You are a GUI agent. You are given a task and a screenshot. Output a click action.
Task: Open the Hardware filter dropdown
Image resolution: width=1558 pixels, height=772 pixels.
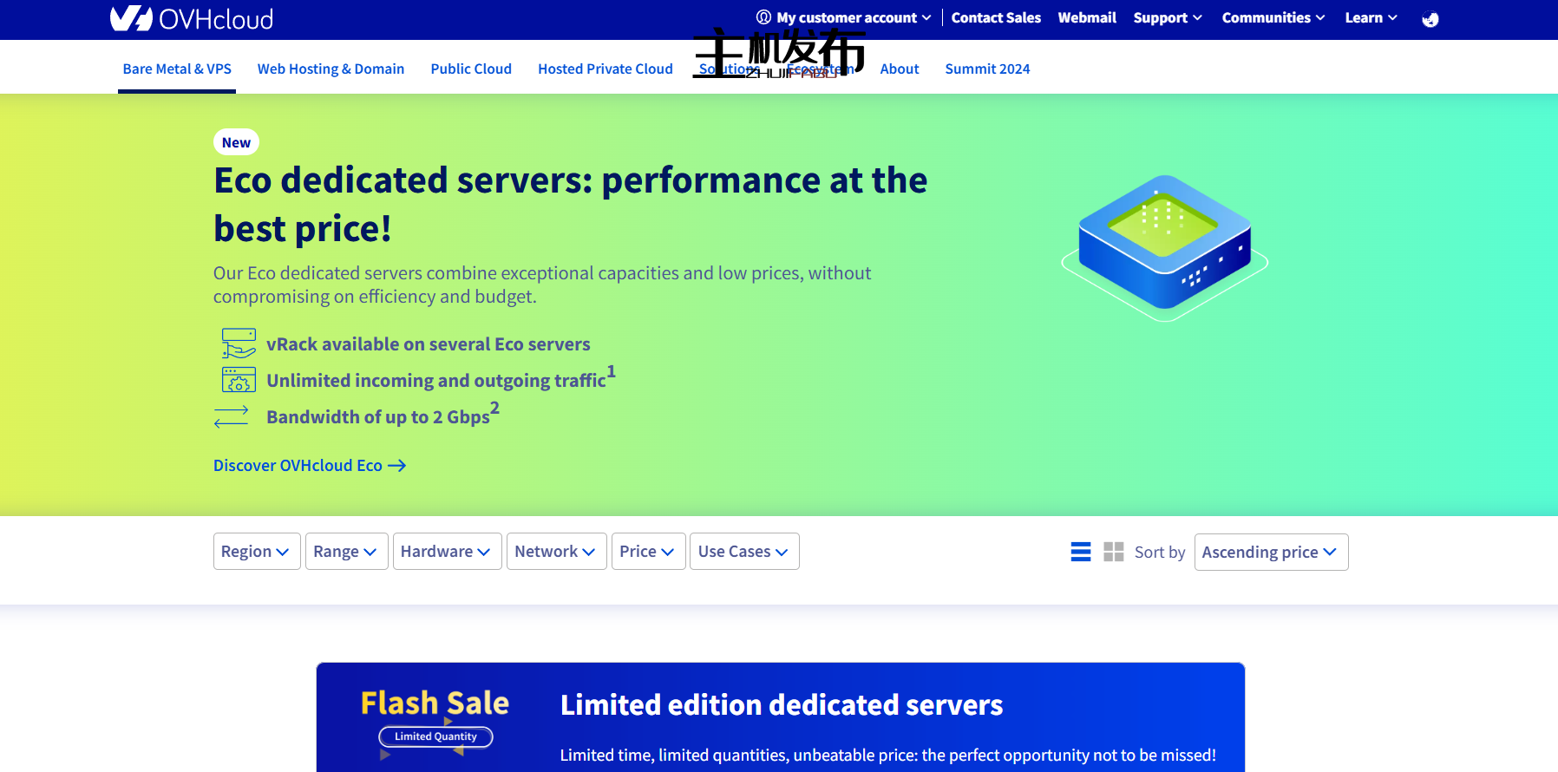click(x=447, y=552)
